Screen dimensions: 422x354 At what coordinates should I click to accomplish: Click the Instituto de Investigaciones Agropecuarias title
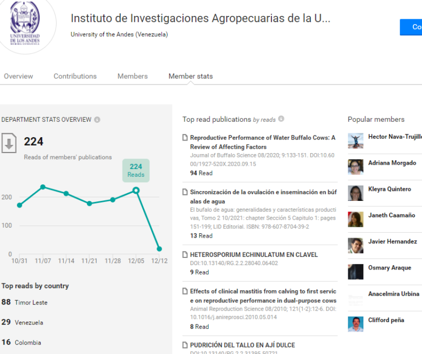201,18
